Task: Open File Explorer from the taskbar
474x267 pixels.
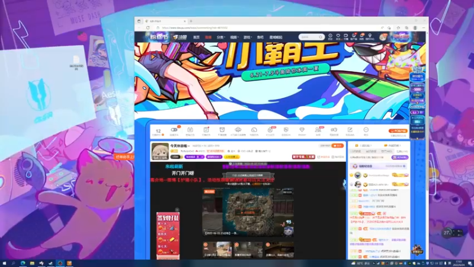Action: click(x=32, y=263)
